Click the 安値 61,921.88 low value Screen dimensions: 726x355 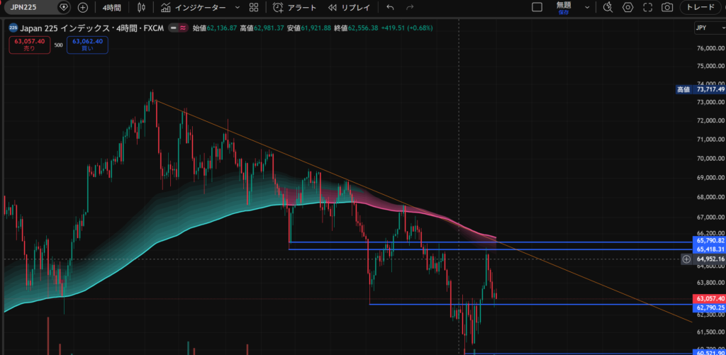309,28
